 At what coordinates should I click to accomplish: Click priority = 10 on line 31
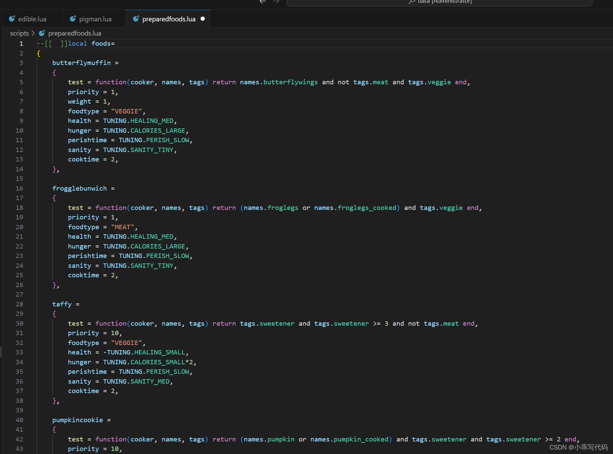93,333
